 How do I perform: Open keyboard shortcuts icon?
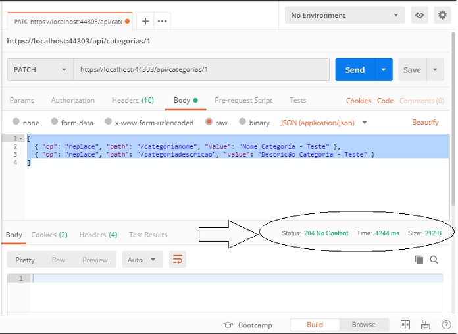pyautogui.click(x=425, y=325)
